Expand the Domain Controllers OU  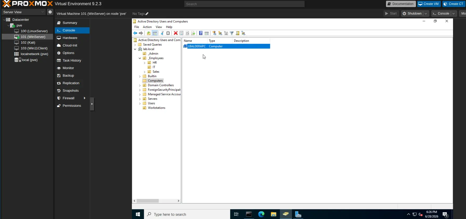[140, 85]
